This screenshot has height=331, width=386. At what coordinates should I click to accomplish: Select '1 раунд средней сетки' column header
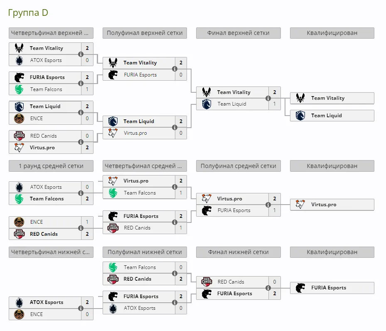[x=51, y=166]
